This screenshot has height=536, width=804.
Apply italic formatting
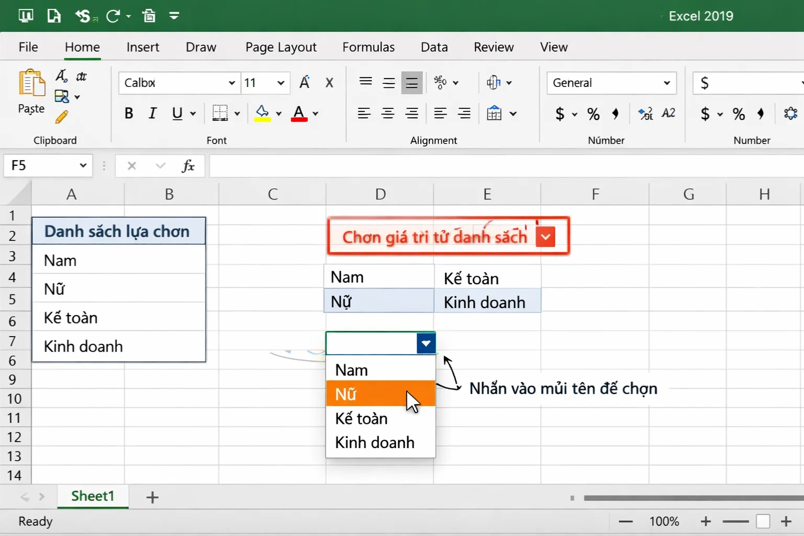pyautogui.click(x=152, y=113)
